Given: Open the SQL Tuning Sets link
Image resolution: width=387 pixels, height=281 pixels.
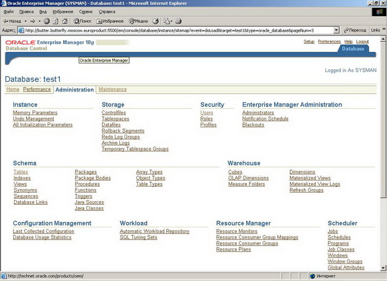Looking at the screenshot, I should (x=138, y=237).
